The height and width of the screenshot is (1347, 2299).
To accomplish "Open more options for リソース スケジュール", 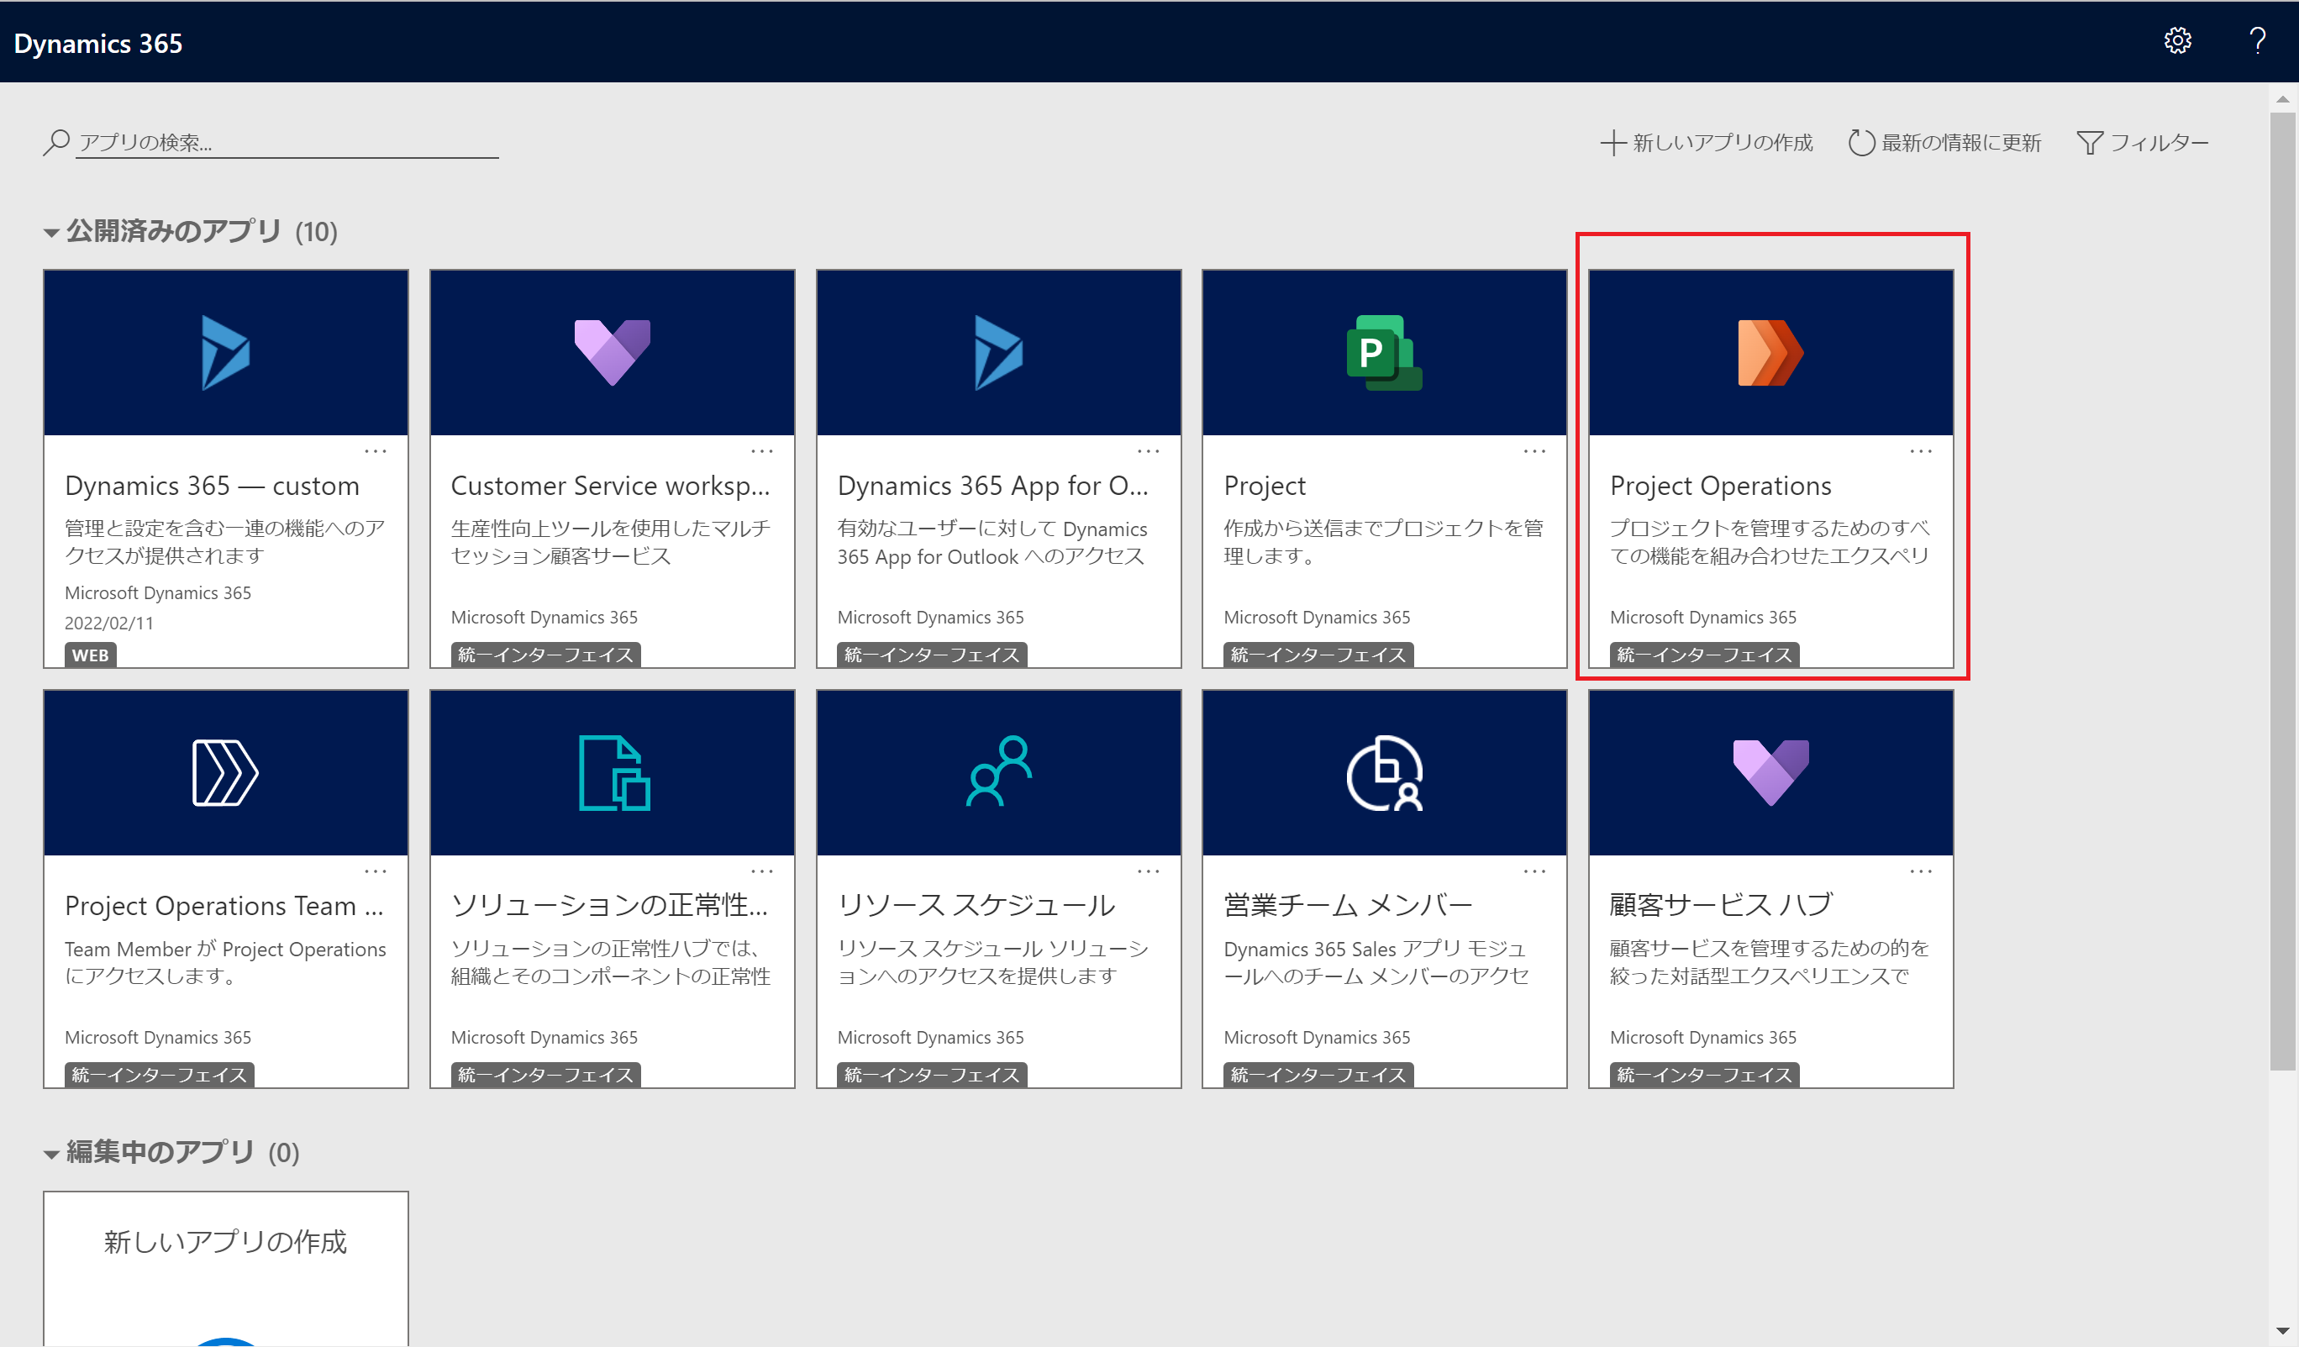I will [1148, 871].
